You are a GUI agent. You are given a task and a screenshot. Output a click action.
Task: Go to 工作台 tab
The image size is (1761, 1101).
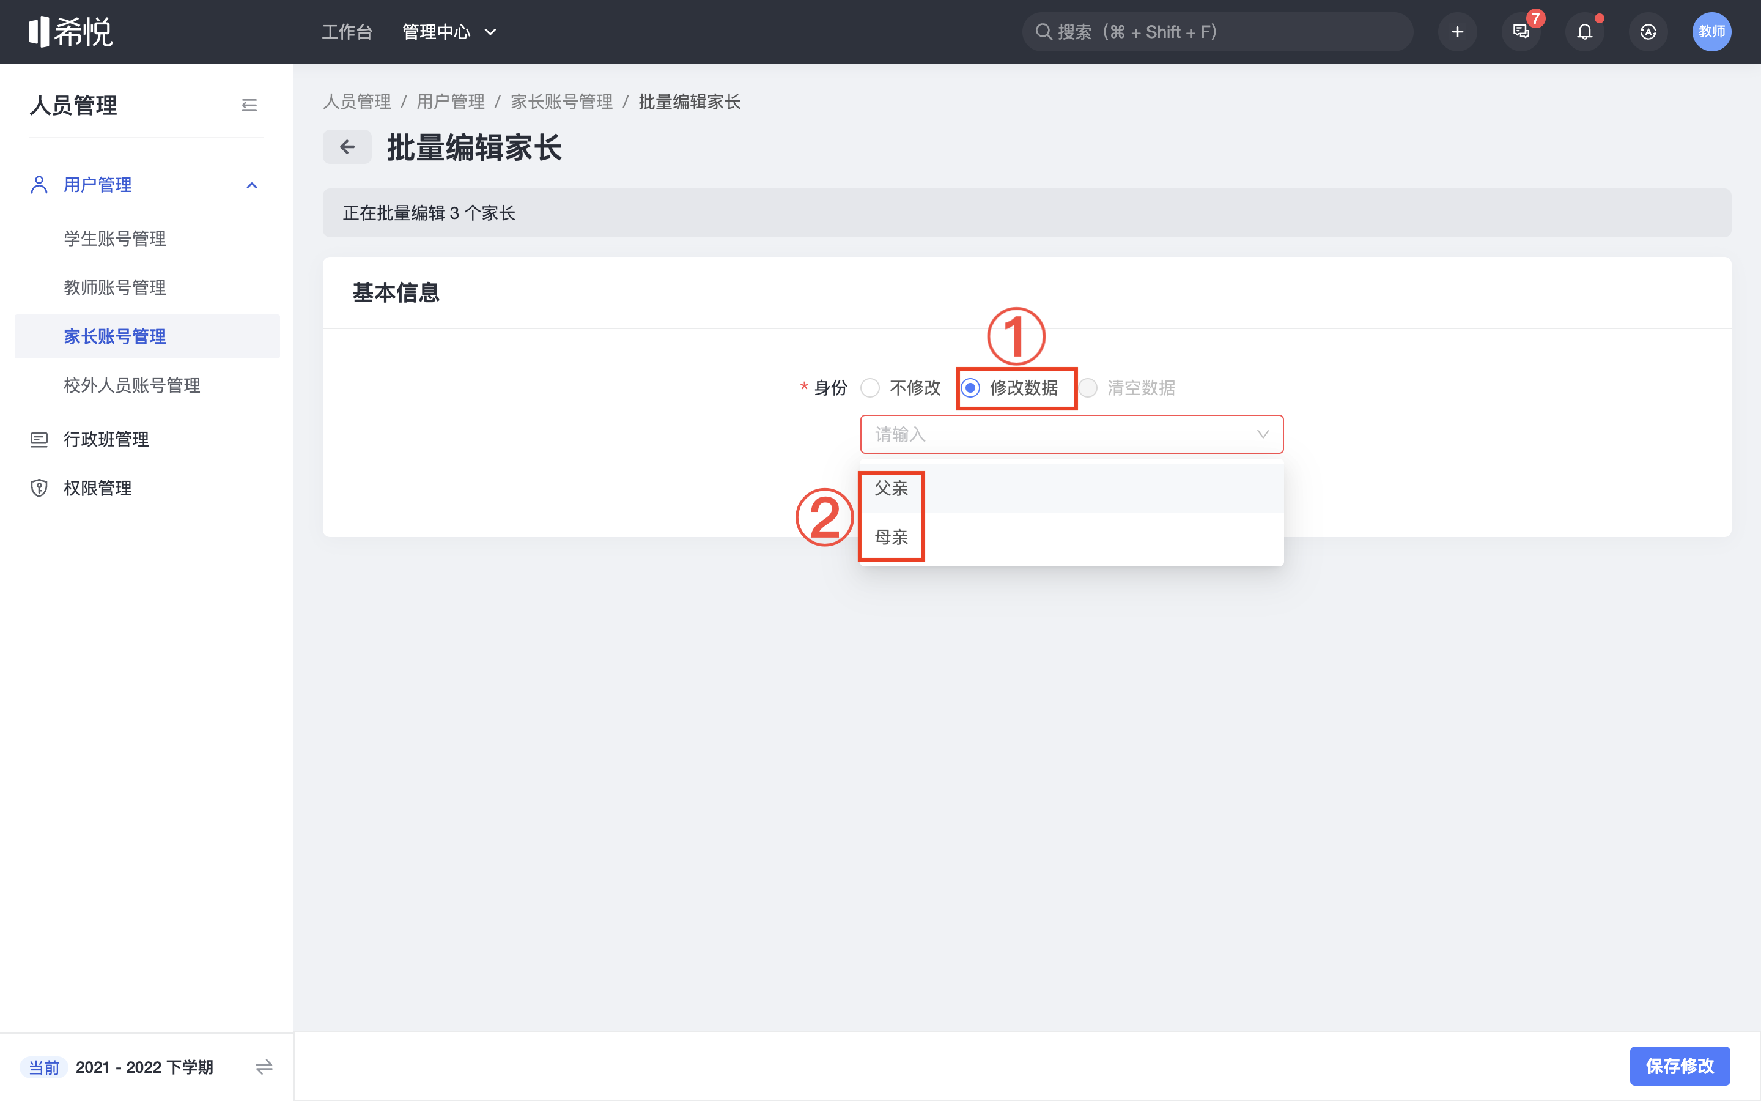347,32
